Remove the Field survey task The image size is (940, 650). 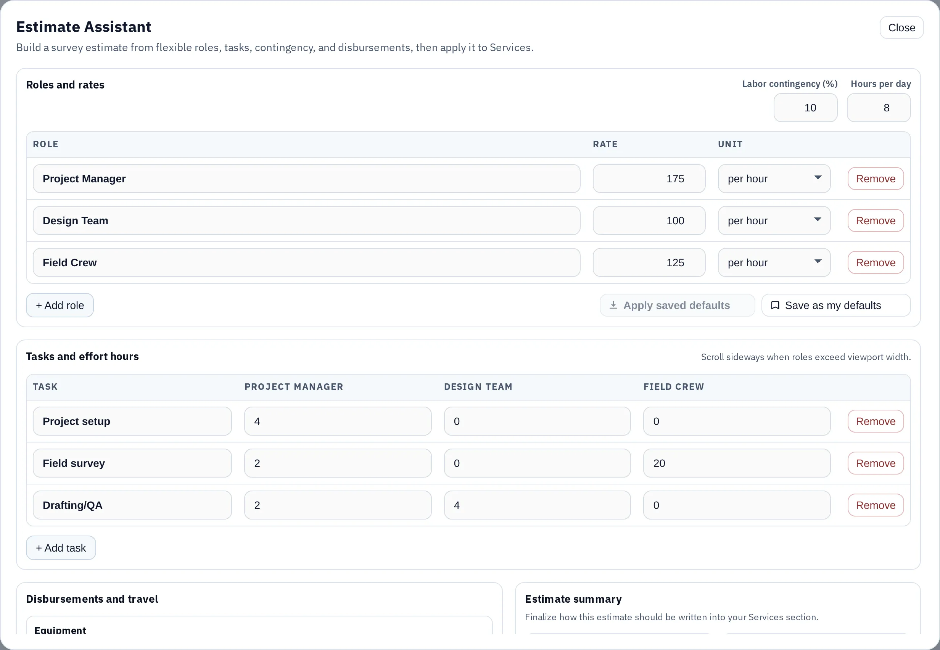875,463
